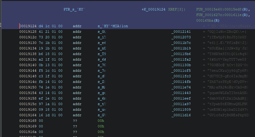The image size is (255, 137).
Task: Click the _00011809 label
Action: tap(181, 109)
